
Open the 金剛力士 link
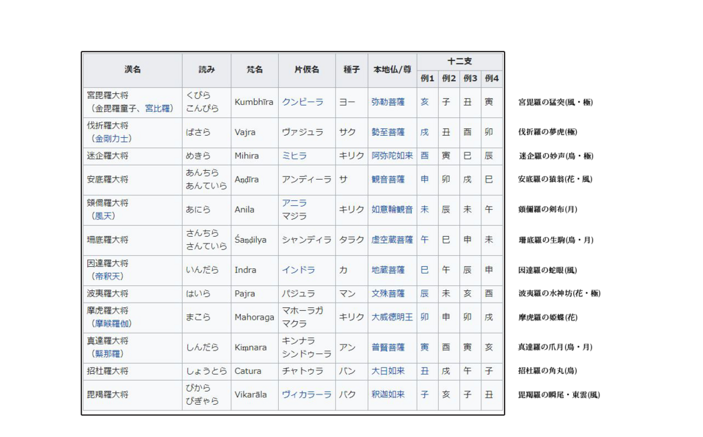[112, 139]
